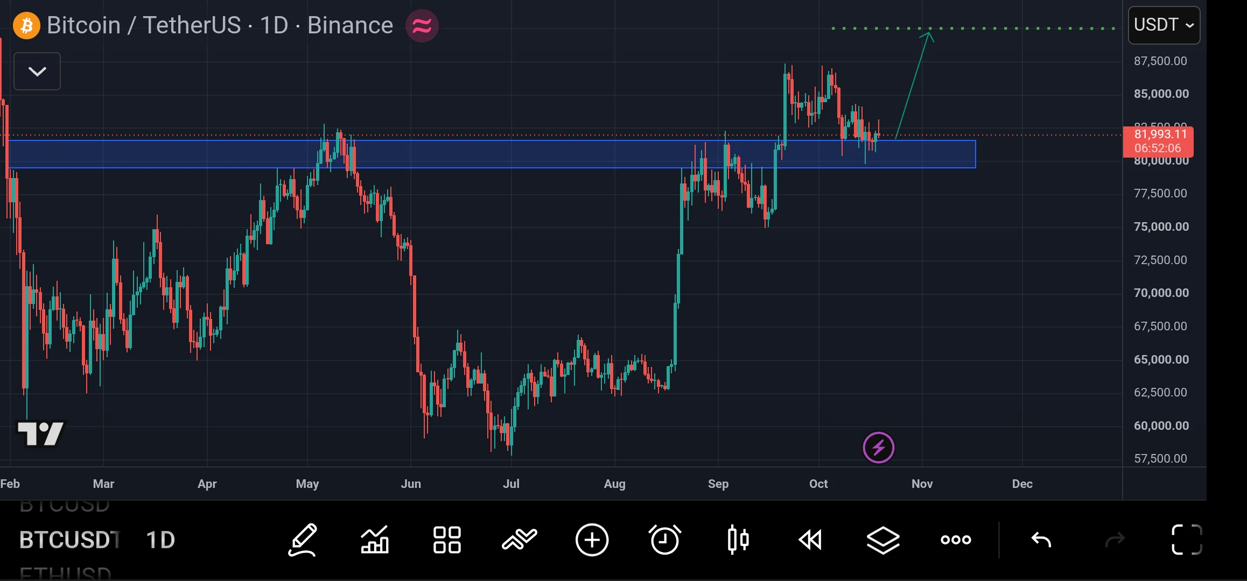Start bar replay with the rewind icon

810,540
